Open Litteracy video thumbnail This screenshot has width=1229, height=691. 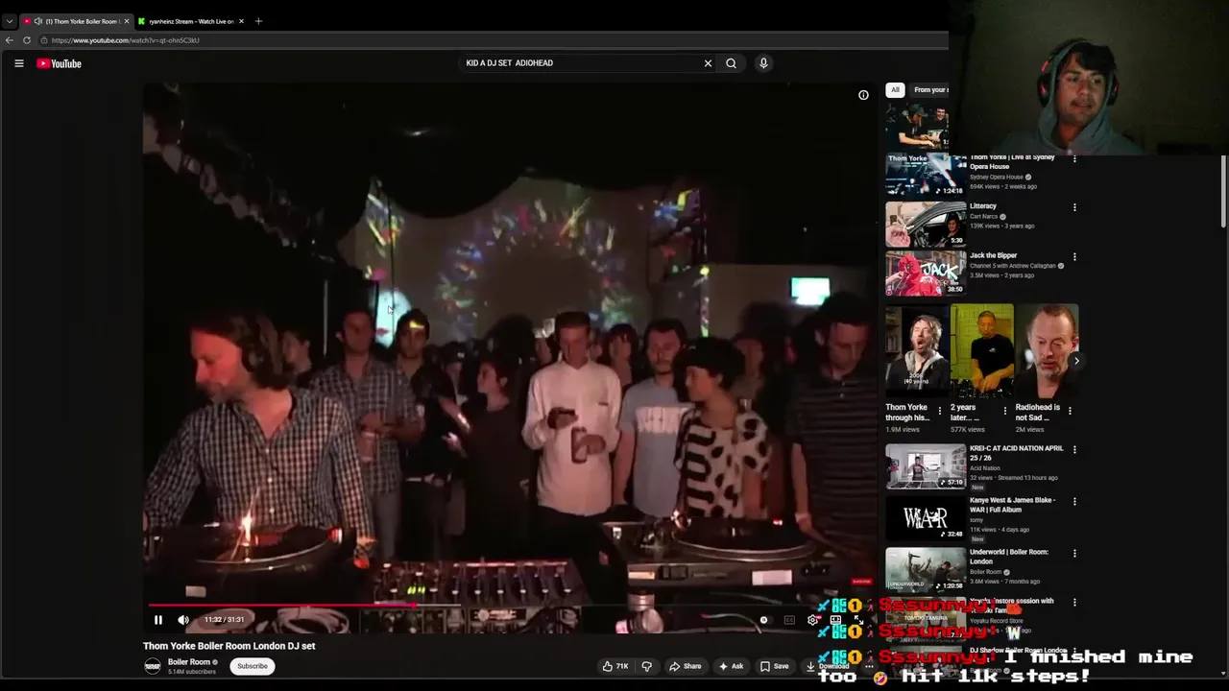(x=926, y=224)
